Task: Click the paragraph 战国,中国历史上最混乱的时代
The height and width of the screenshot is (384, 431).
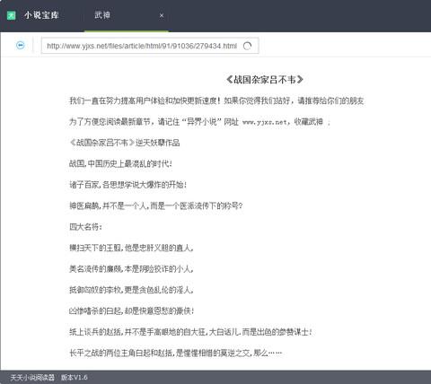Action: 120,163
